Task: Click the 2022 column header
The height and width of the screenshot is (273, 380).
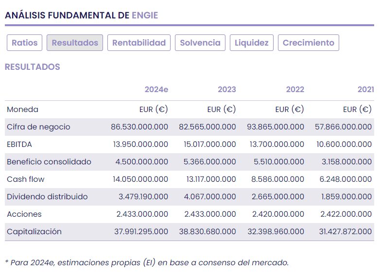Action: [294, 89]
